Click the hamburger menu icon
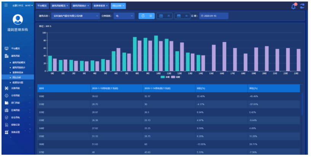Viewport: 311px width, 157px height. coord(5,6)
